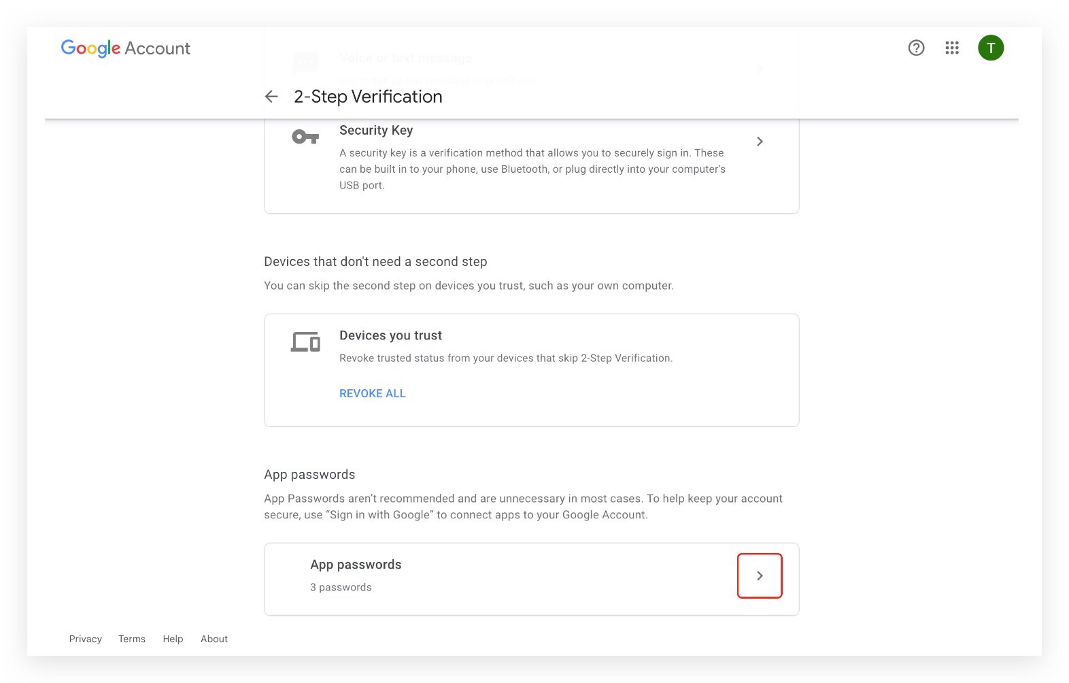Click the Devices you trust heading
Image resolution: width=1069 pixels, height=683 pixels.
[x=390, y=335]
